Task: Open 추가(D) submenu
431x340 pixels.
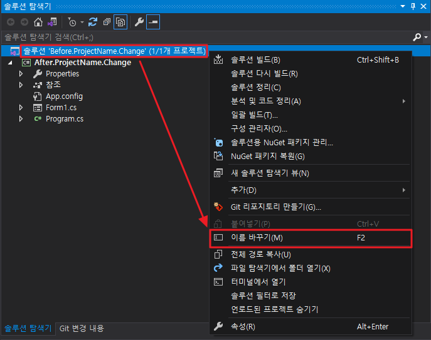Action: pos(311,190)
